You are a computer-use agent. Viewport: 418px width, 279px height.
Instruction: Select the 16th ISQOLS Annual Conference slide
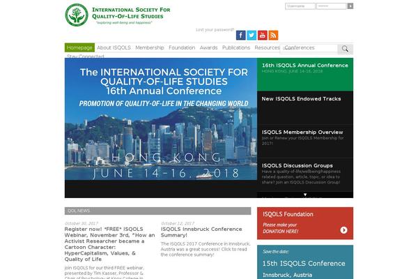[305, 74]
